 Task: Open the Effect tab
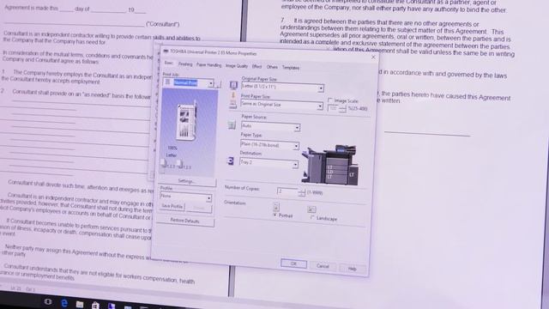pyautogui.click(x=256, y=67)
